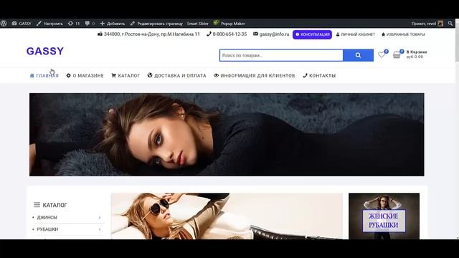Open the ЖЕНСКИЕ РУБАШКИ promo banner

click(384, 216)
